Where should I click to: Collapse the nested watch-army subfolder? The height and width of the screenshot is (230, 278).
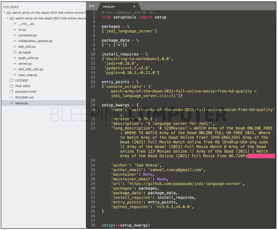[x=7, y=18]
